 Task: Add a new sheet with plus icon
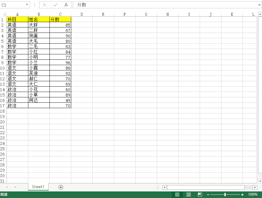pyautogui.click(x=61, y=187)
